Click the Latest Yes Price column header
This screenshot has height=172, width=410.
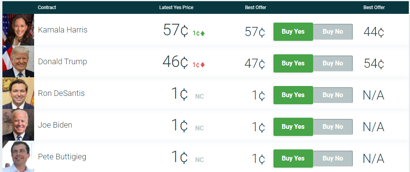(176, 8)
